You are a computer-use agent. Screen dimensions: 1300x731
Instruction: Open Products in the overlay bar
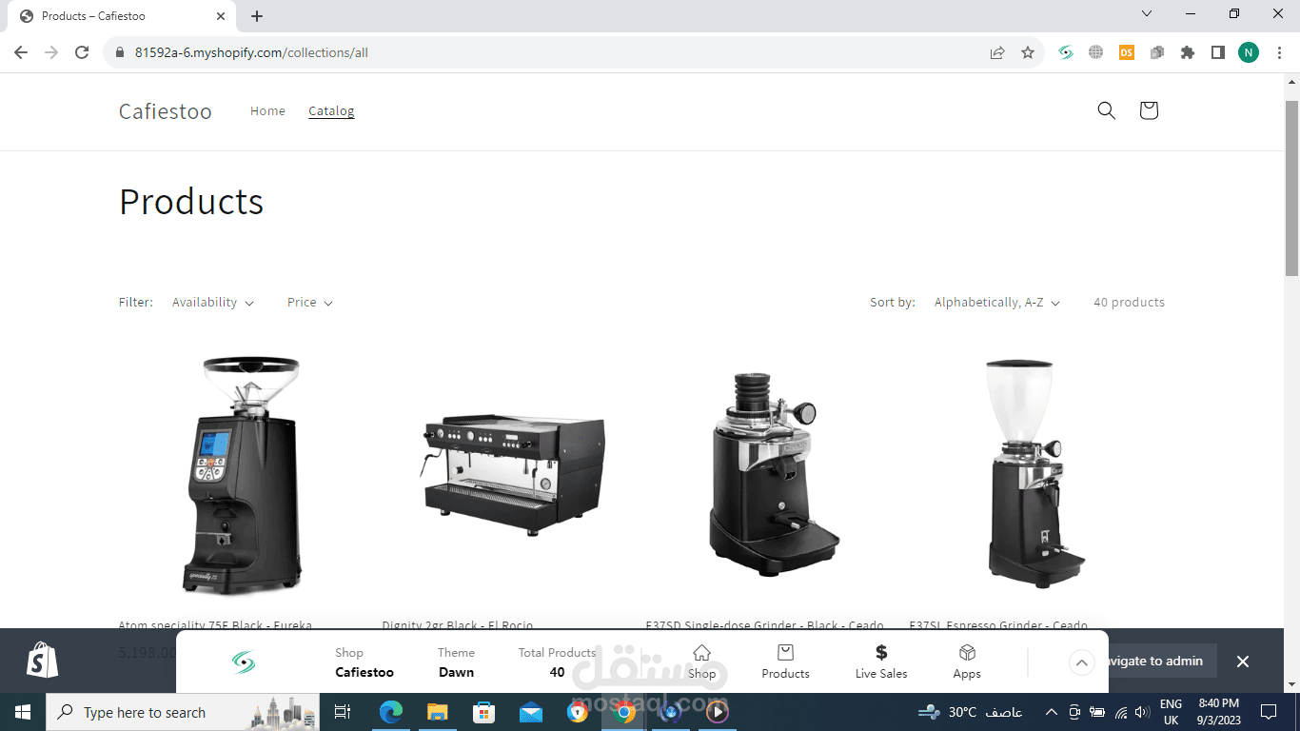(x=785, y=662)
